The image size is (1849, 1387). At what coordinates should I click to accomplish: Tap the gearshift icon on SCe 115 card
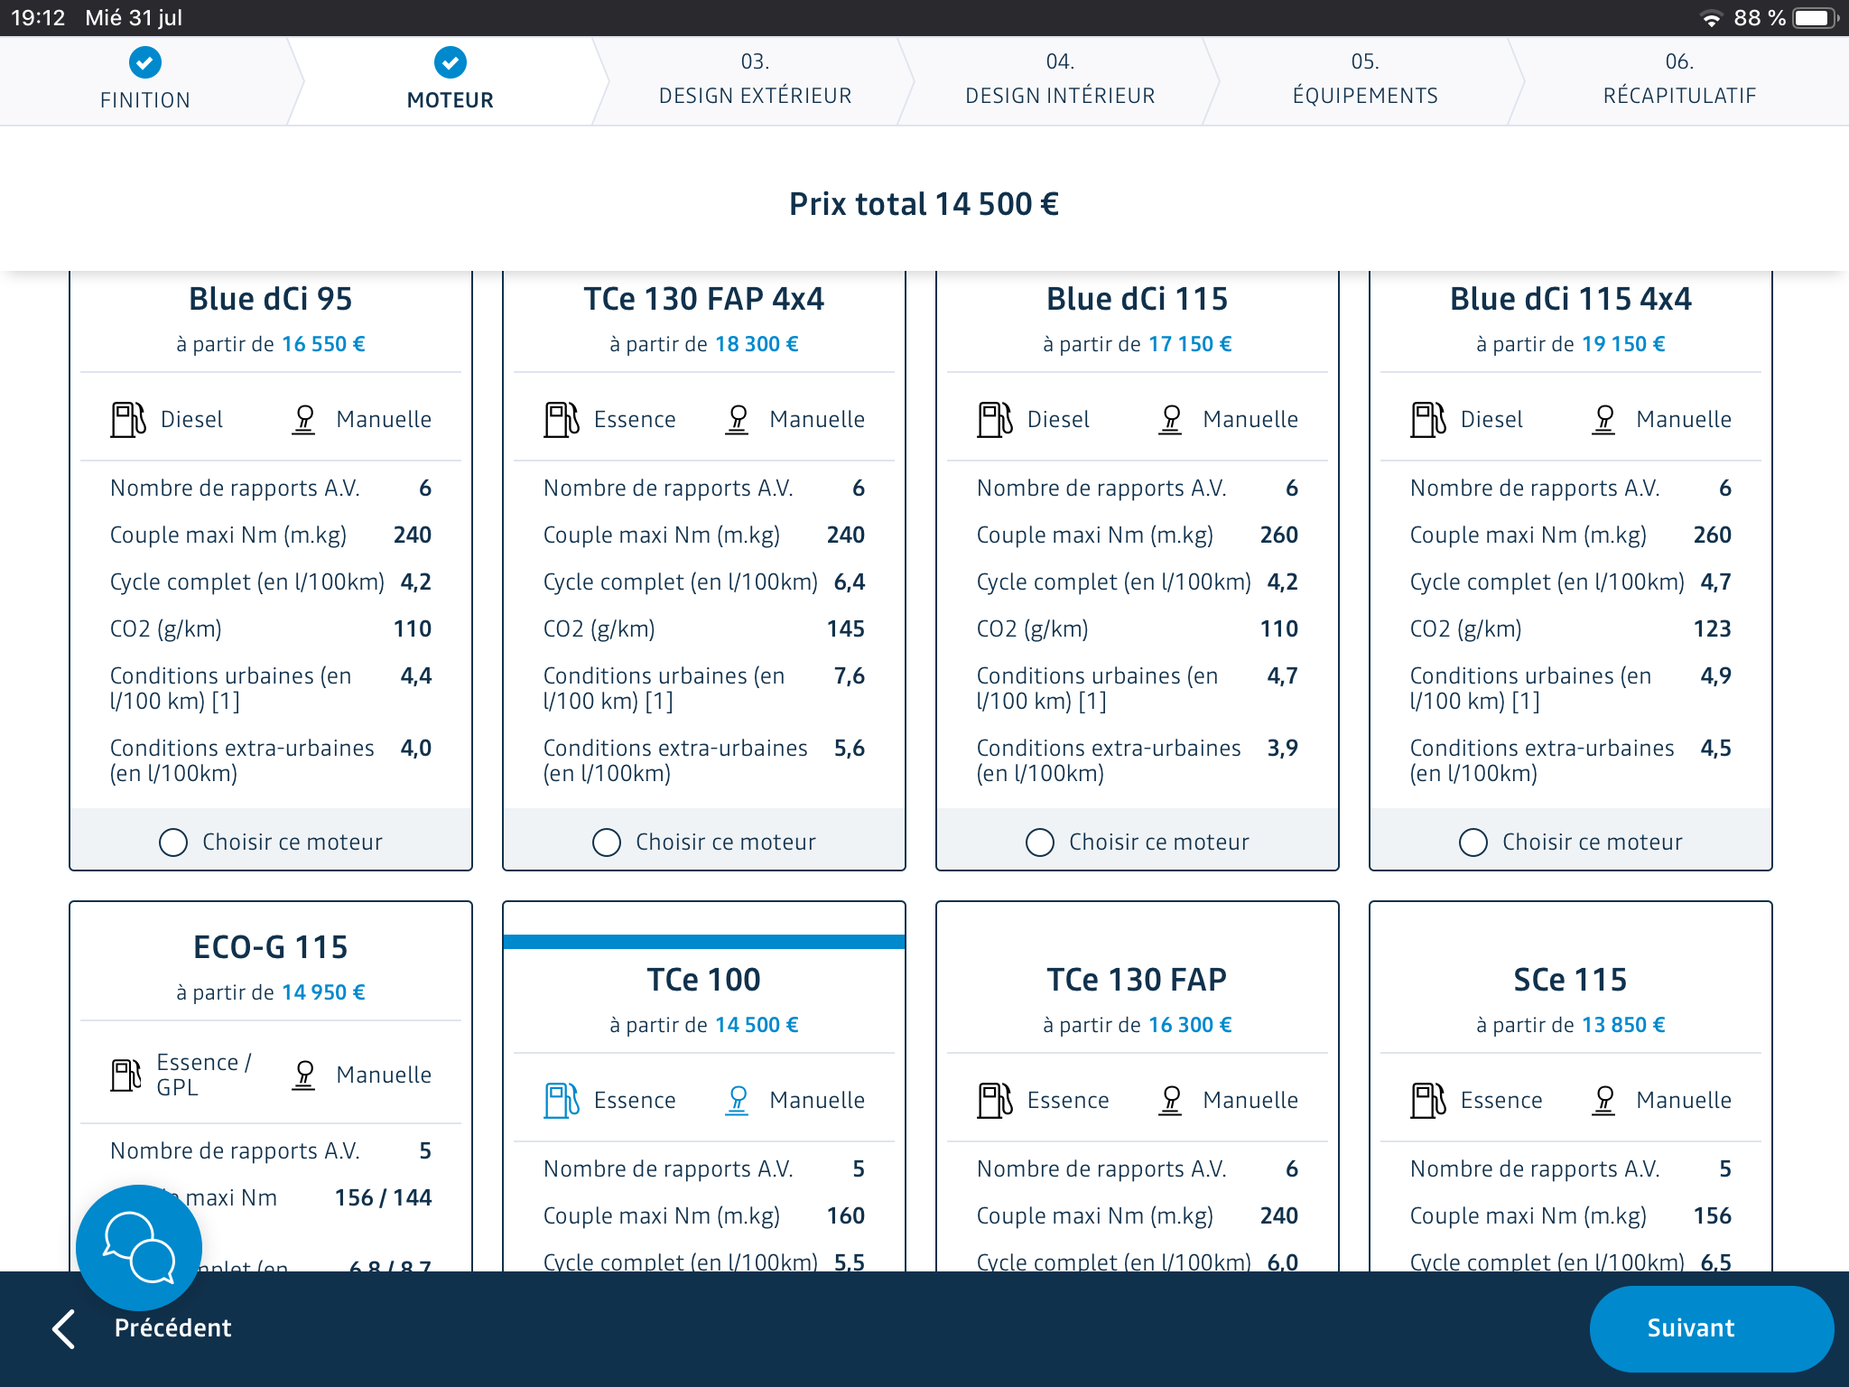(x=1603, y=1101)
